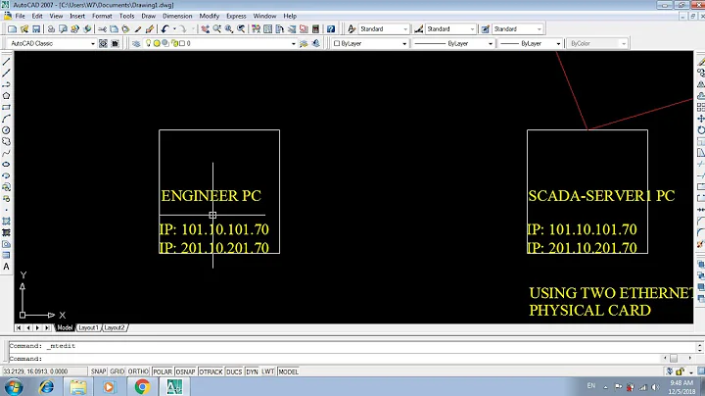Viewport: 705px width, 396px height.
Task: Click the Open file icon
Action: [x=24, y=28]
